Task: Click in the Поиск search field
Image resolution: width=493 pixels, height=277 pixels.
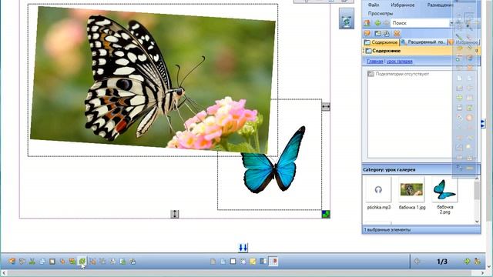Action: click(420, 23)
